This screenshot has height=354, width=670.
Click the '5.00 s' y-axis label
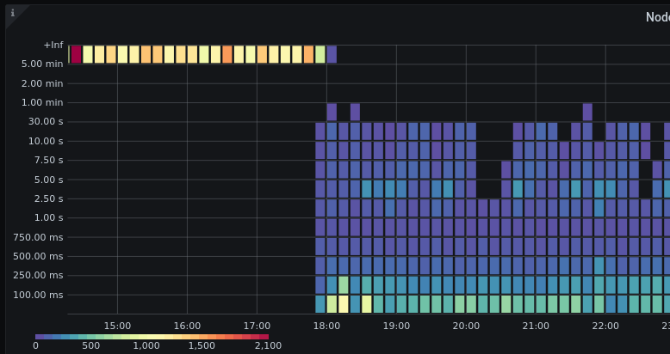coord(47,180)
